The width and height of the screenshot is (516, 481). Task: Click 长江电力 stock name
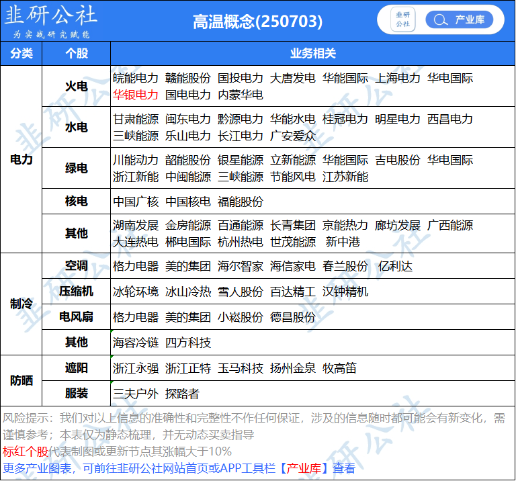(x=241, y=136)
